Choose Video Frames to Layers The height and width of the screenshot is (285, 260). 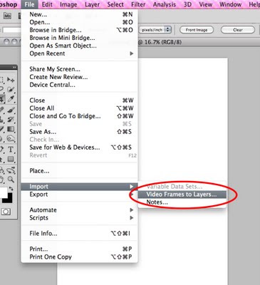coord(182,195)
